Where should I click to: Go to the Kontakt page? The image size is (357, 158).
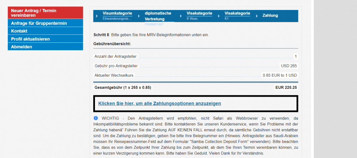(x=45, y=31)
